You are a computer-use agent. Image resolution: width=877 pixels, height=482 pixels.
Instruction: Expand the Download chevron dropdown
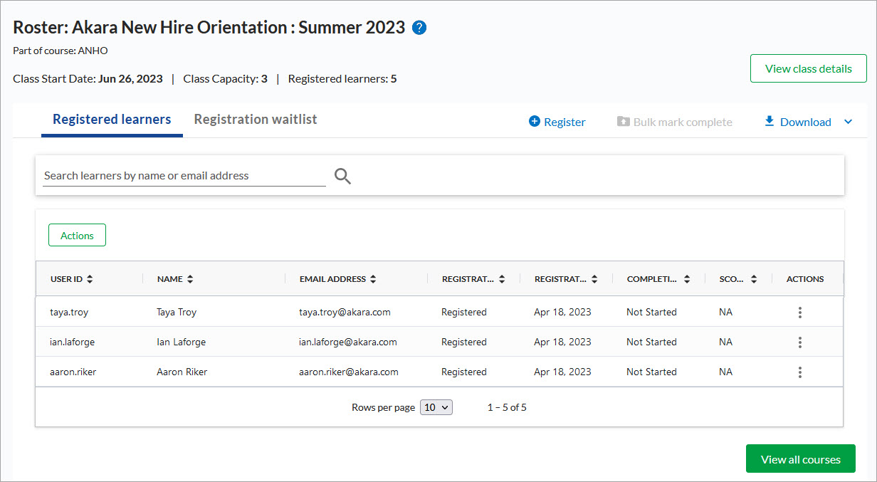tap(848, 122)
